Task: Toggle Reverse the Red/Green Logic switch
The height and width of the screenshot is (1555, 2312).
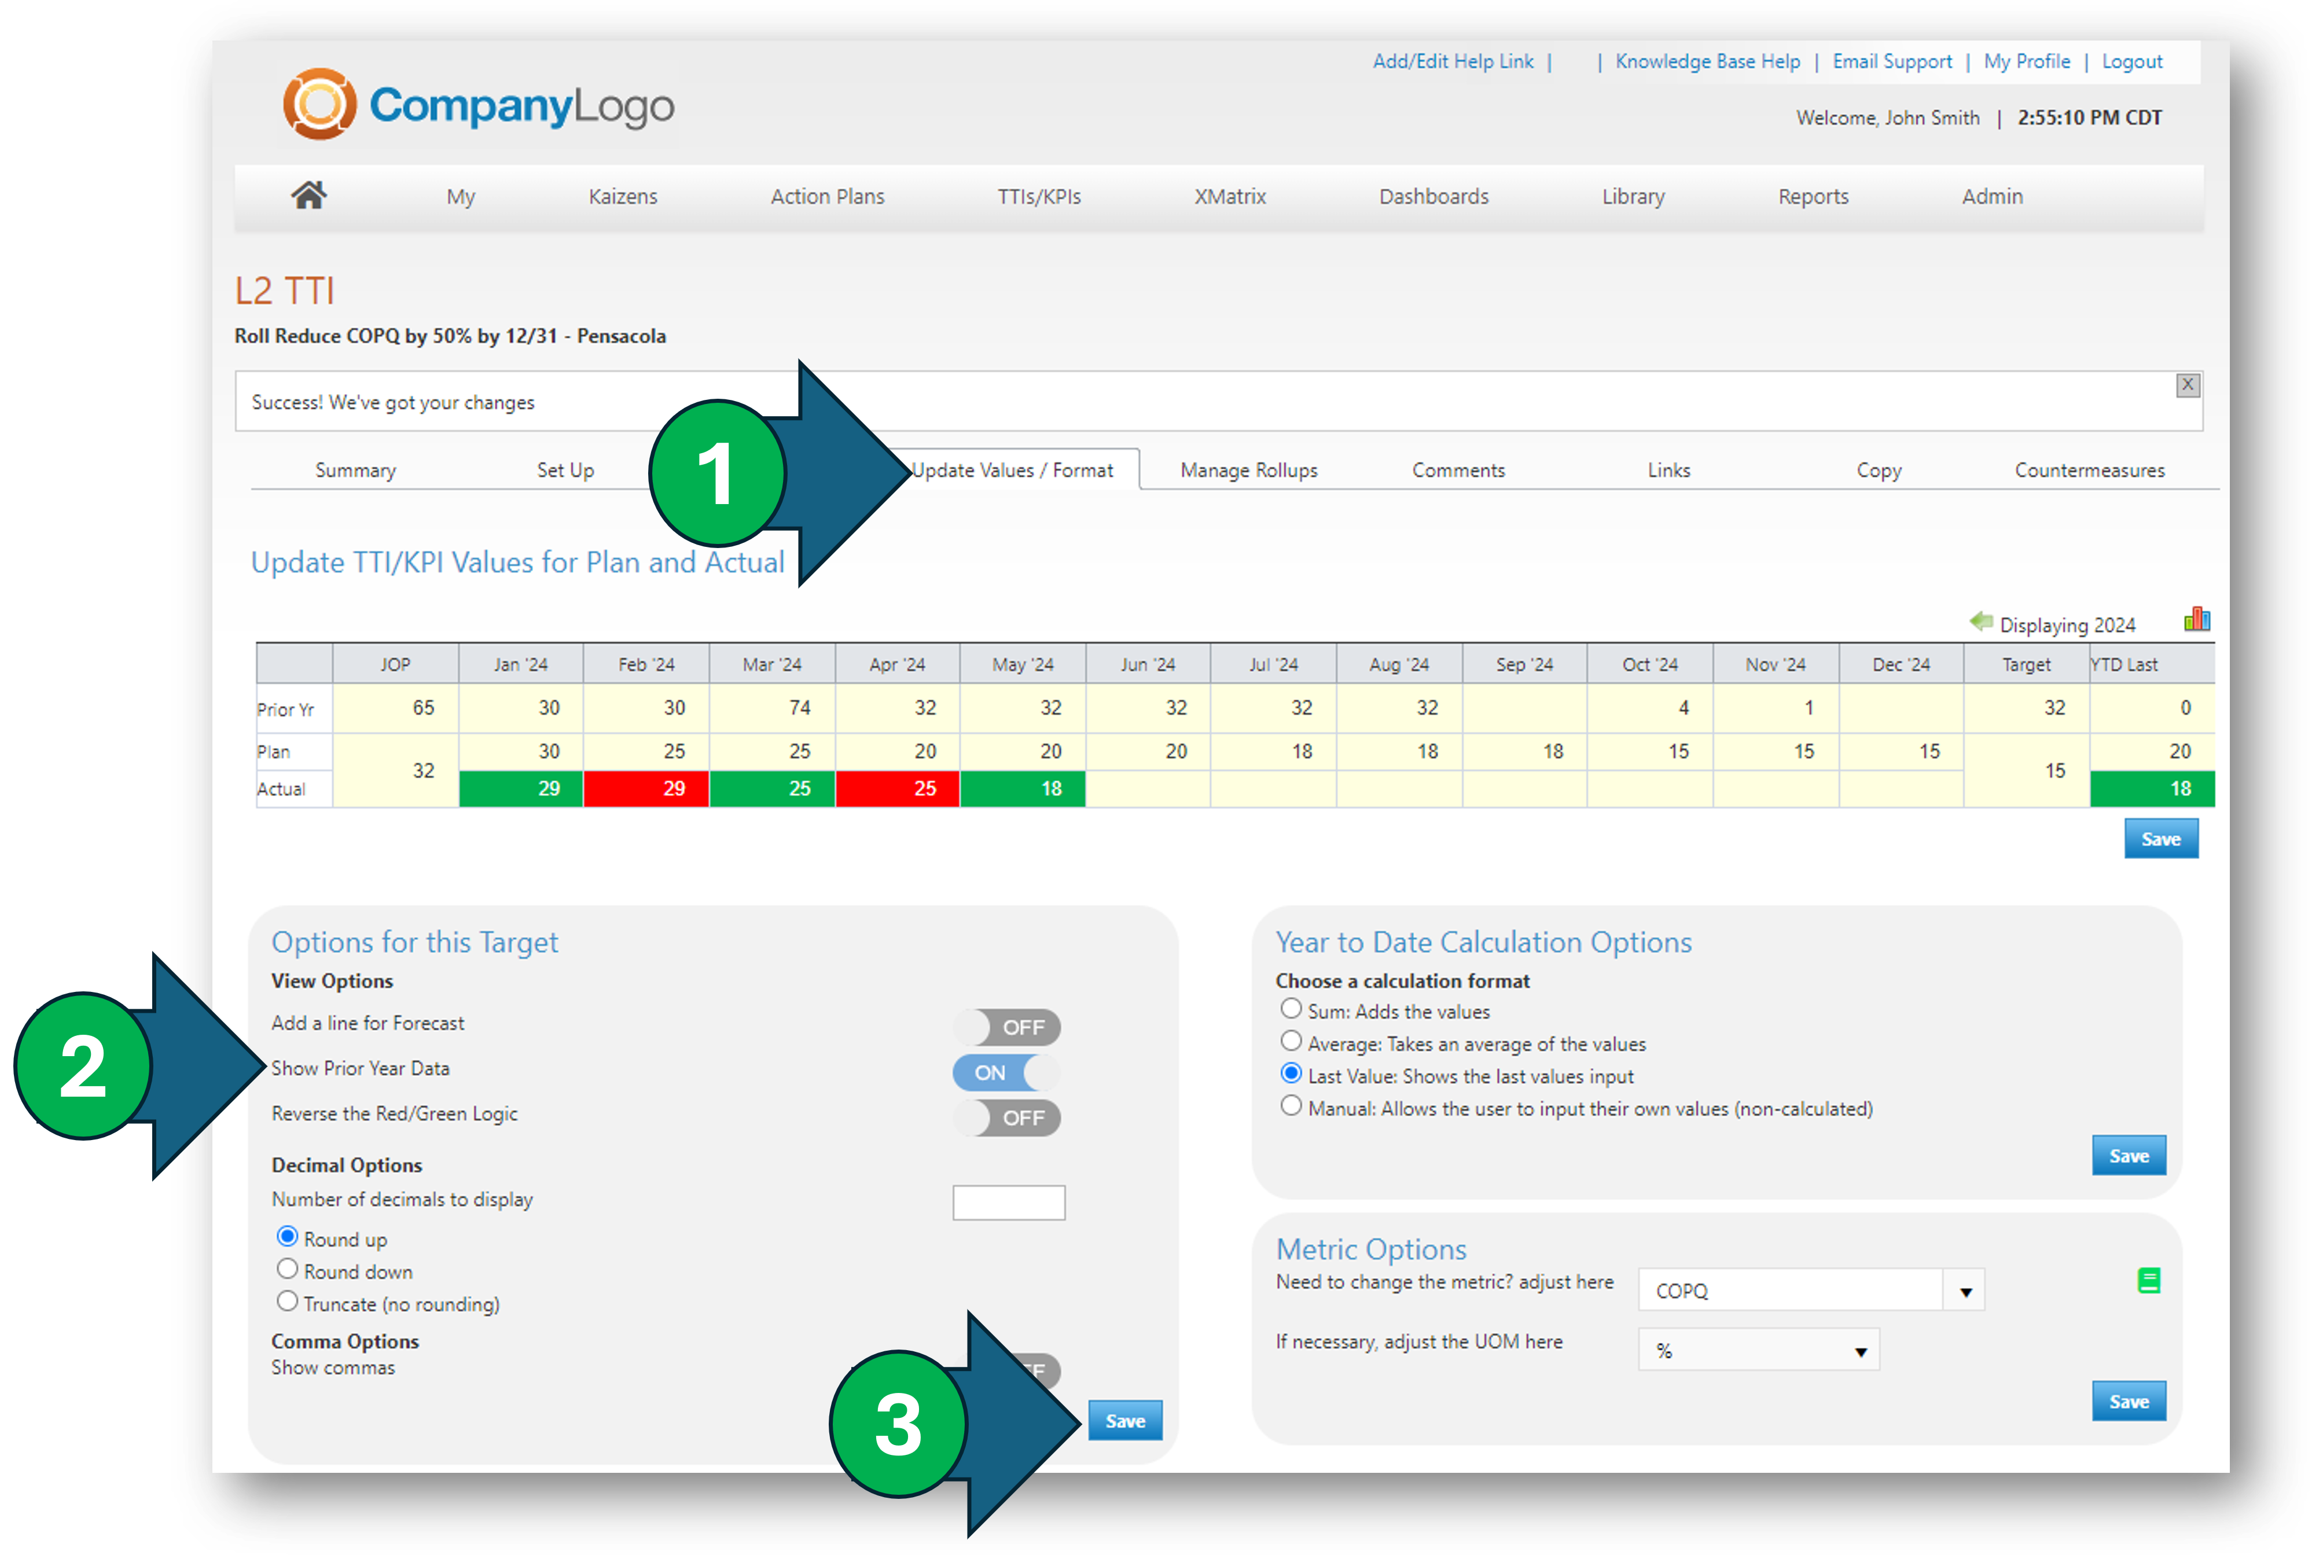Action: pyautogui.click(x=1008, y=1117)
